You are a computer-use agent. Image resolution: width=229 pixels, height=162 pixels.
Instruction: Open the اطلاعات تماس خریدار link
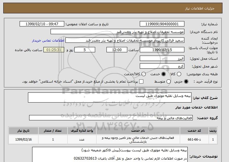pos(48,40)
